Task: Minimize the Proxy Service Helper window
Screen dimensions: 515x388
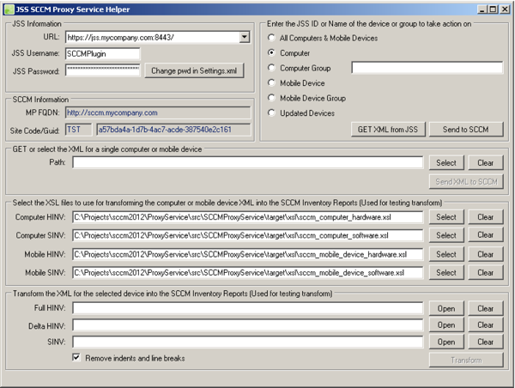Action: (x=482, y=9)
